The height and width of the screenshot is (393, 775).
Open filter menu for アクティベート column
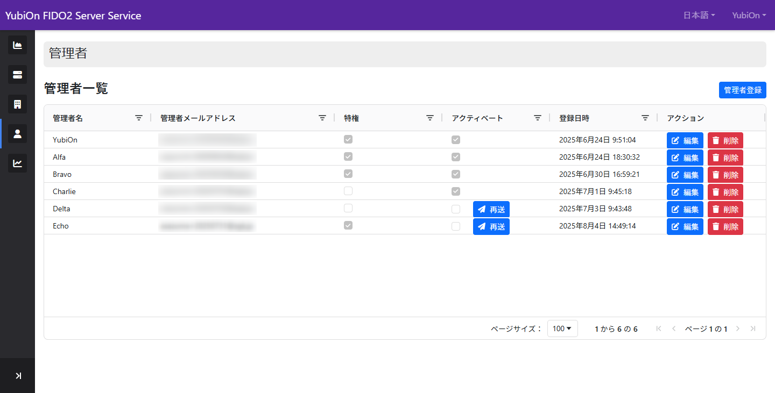[538, 118]
